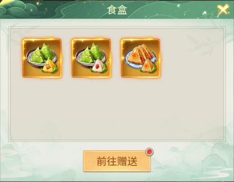Select the golden fried zongzi on blue plate

point(141,58)
